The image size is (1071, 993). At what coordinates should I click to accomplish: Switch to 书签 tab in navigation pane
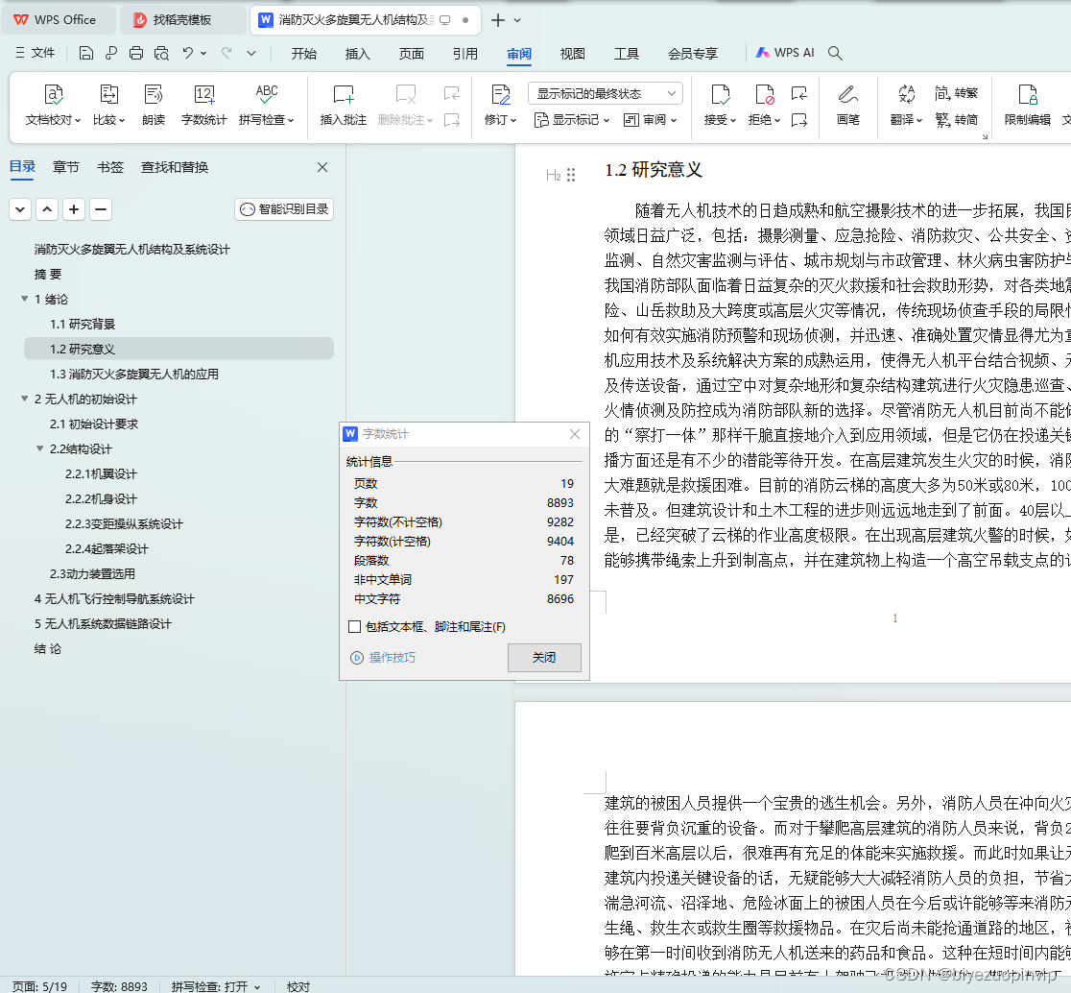[110, 167]
